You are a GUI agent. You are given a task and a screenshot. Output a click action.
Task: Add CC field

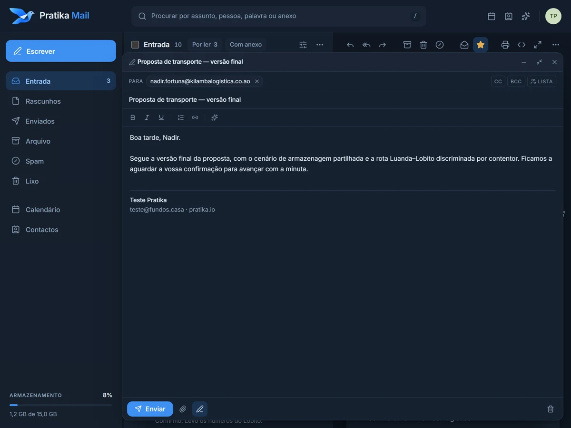(x=498, y=81)
